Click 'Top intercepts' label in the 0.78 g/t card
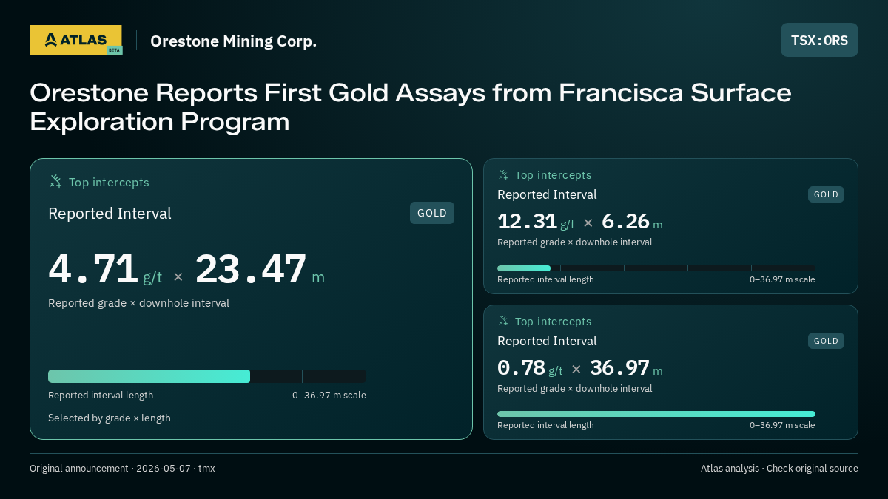Image resolution: width=888 pixels, height=499 pixels. coord(553,322)
